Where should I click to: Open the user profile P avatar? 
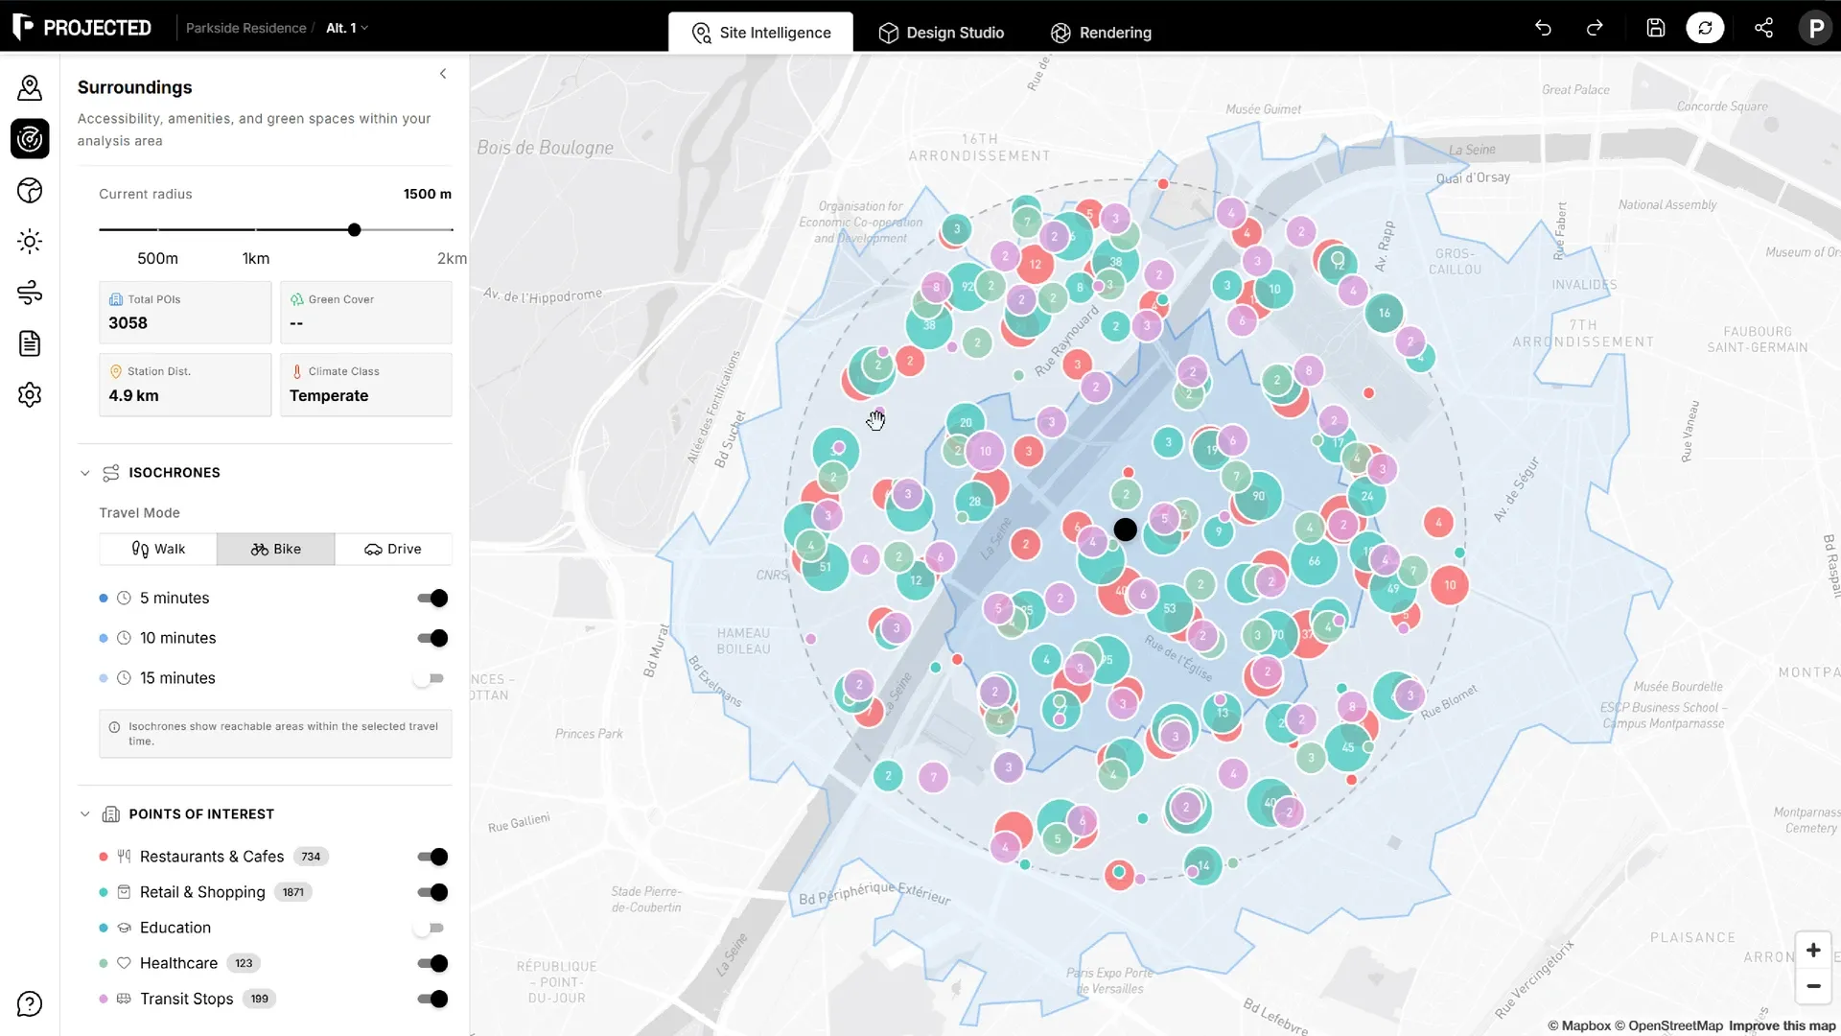click(x=1815, y=28)
